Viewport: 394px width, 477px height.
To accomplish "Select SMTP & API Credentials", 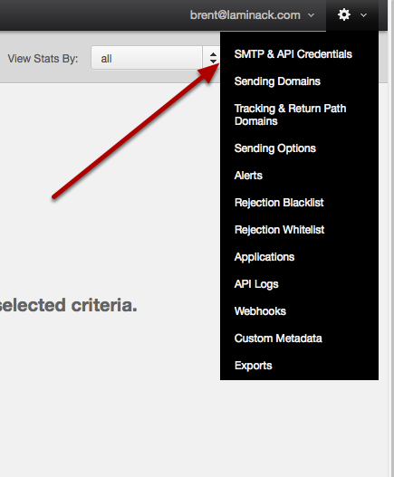I will click(x=293, y=54).
